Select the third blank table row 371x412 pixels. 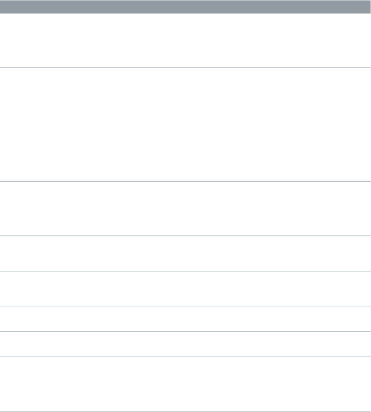click(x=185, y=209)
